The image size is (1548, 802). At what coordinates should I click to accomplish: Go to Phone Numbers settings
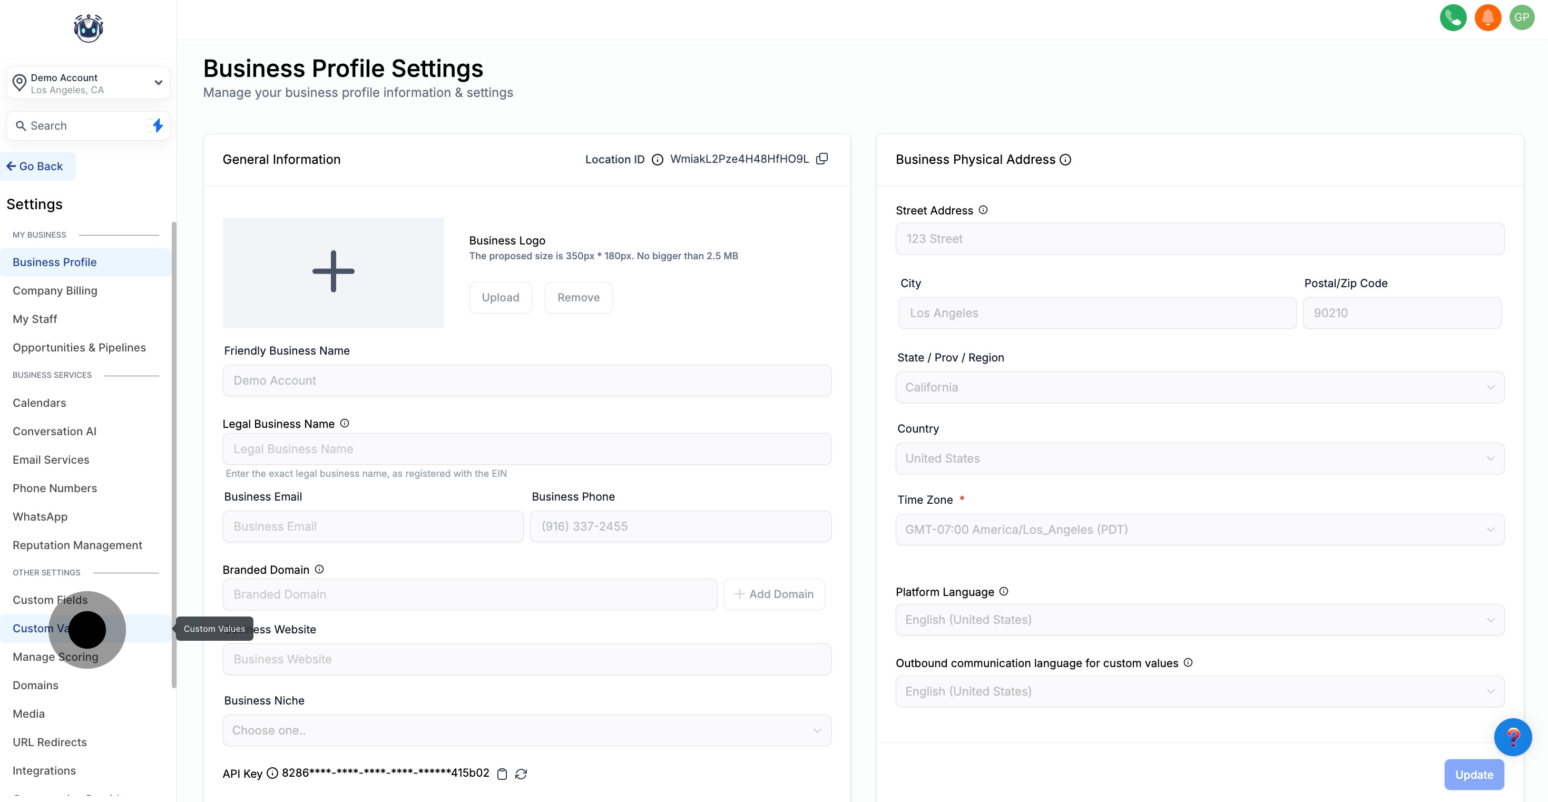point(55,488)
